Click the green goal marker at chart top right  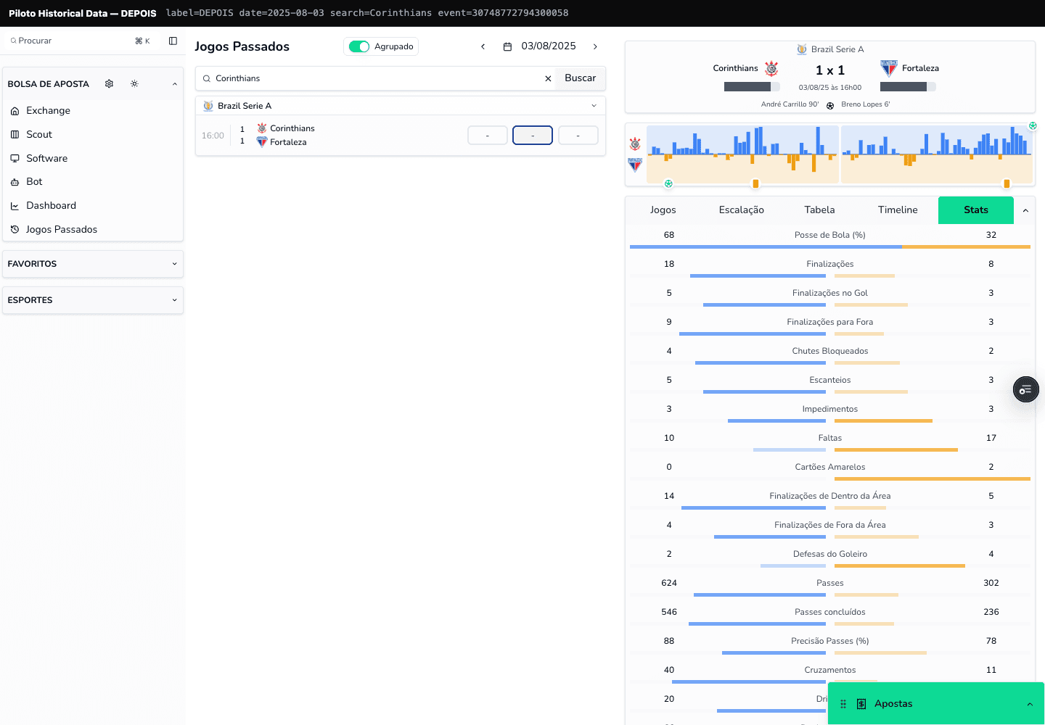click(1033, 126)
